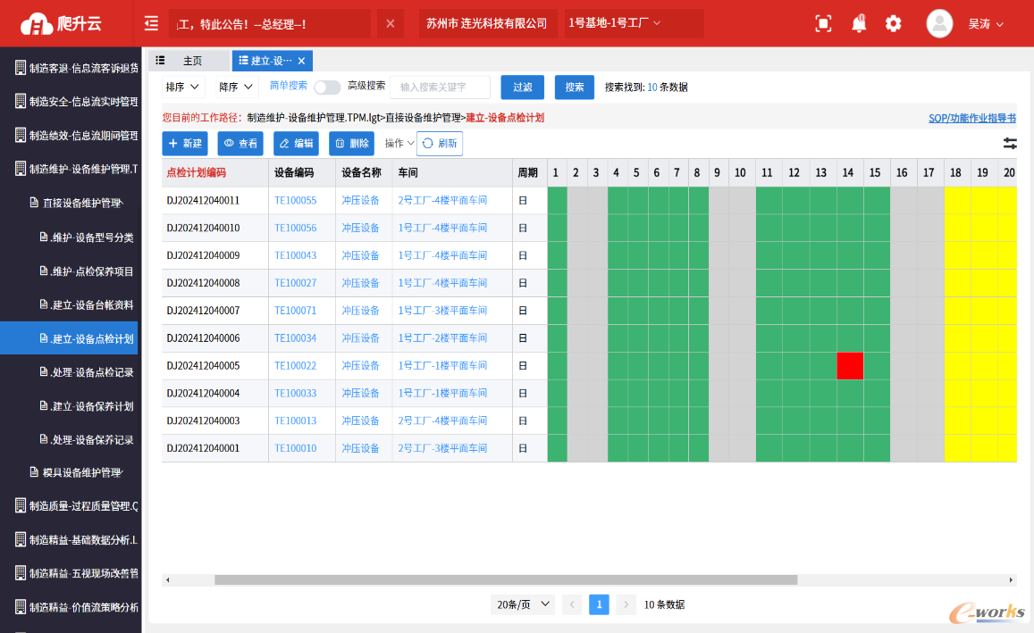Click the 新建 button

tap(184, 144)
